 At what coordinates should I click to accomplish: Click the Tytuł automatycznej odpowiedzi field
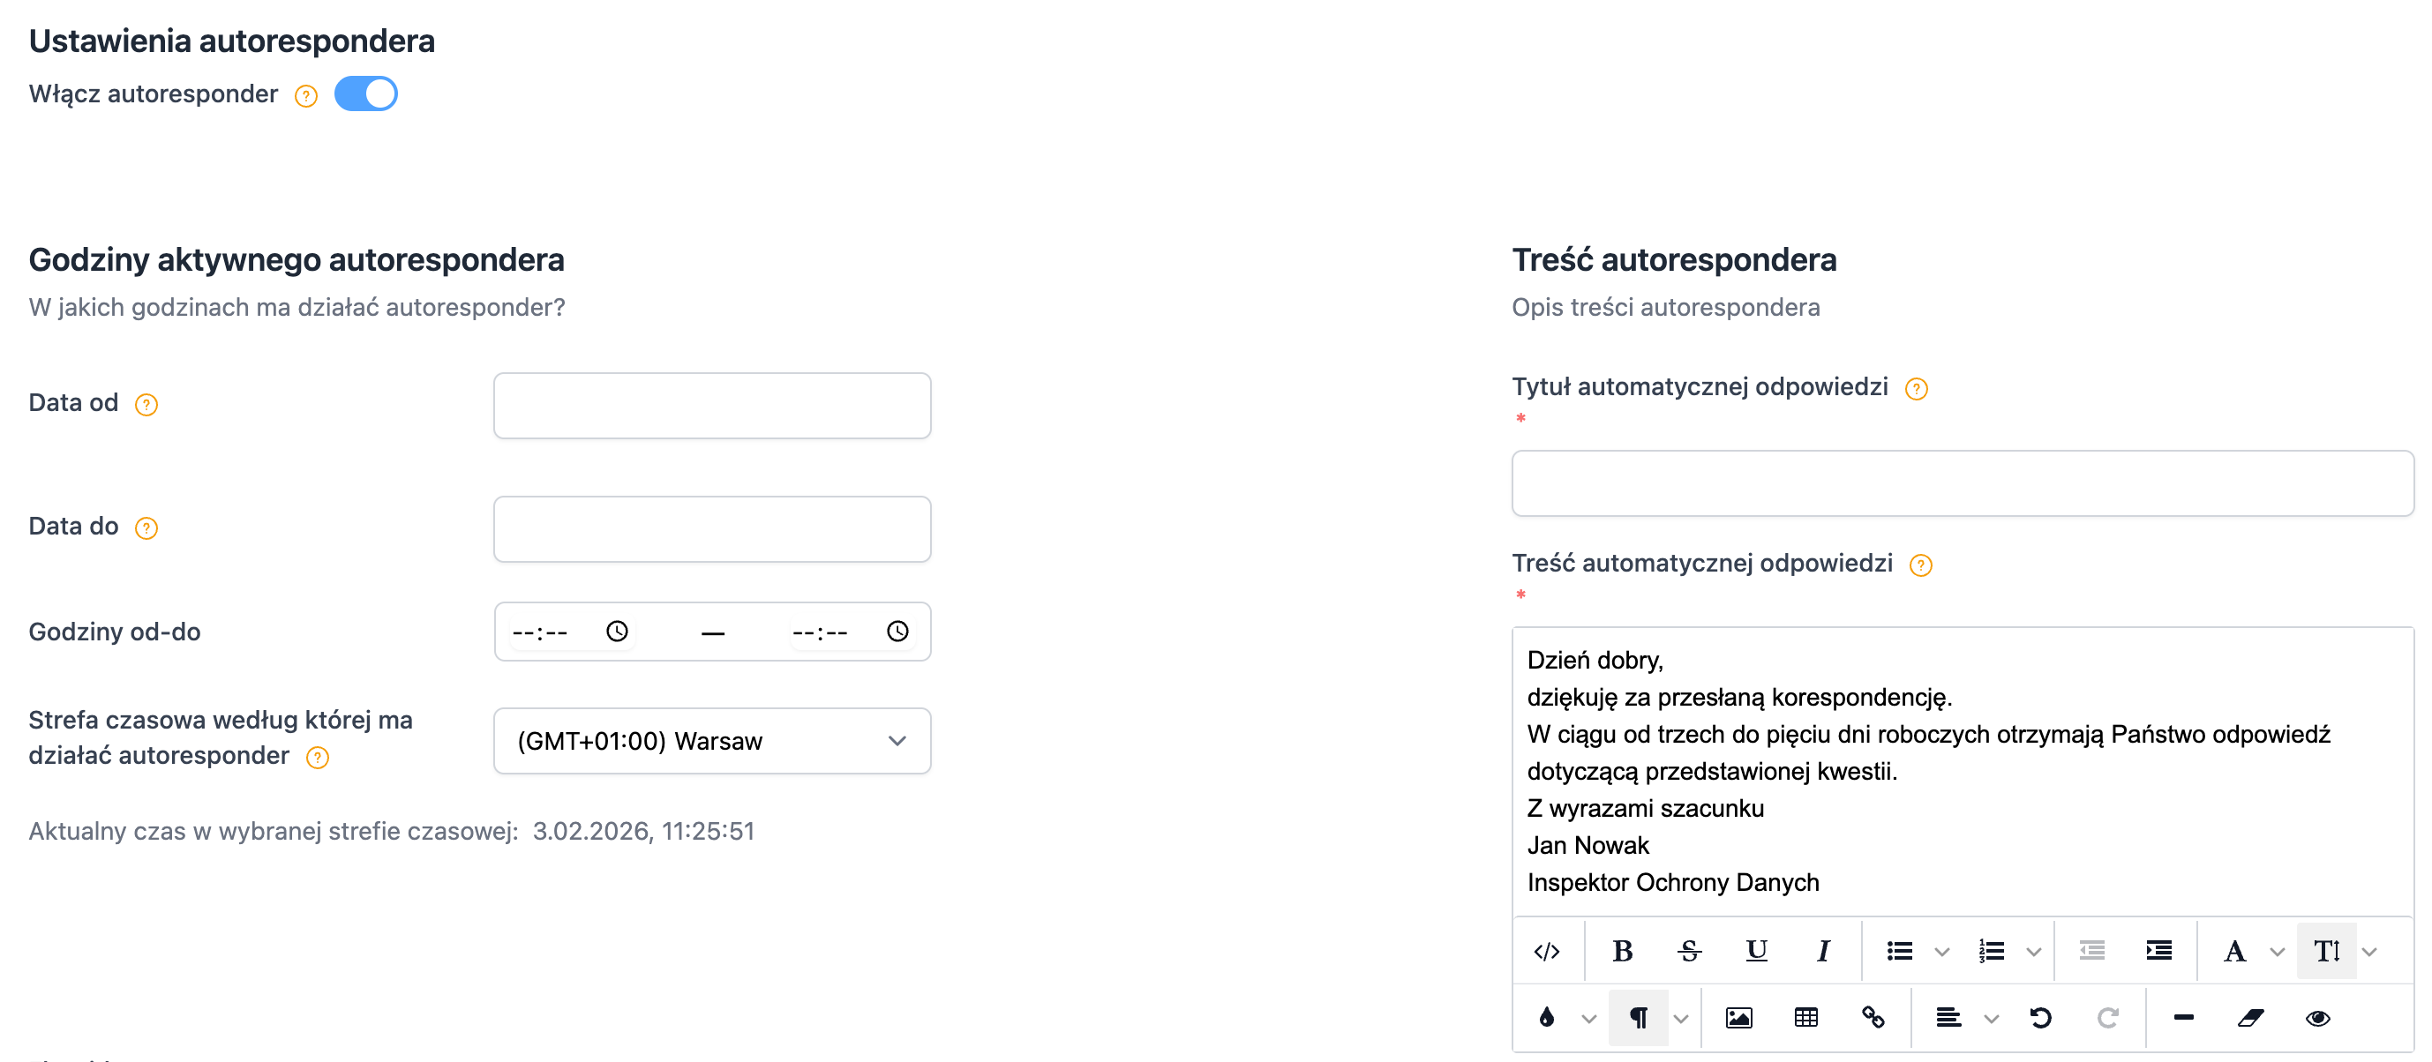(x=1962, y=483)
